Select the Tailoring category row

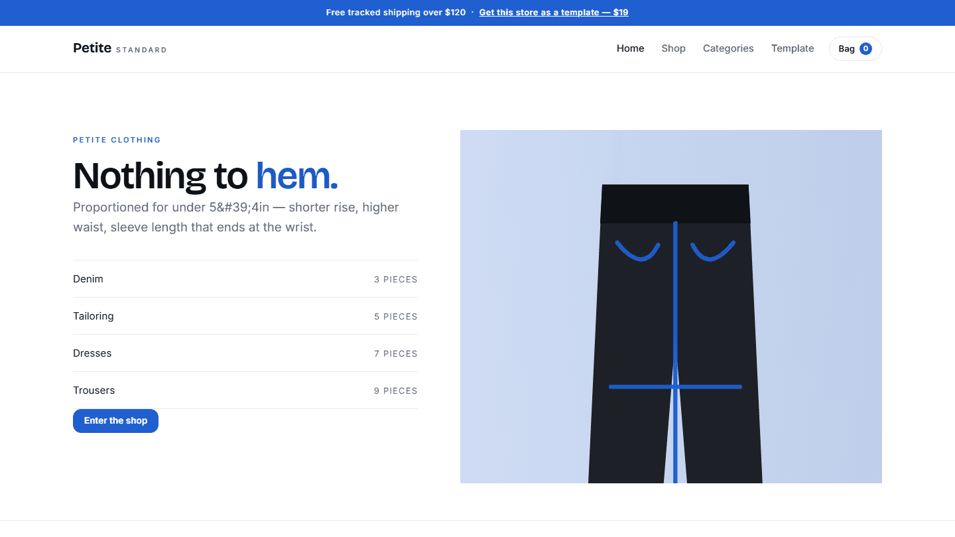245,316
